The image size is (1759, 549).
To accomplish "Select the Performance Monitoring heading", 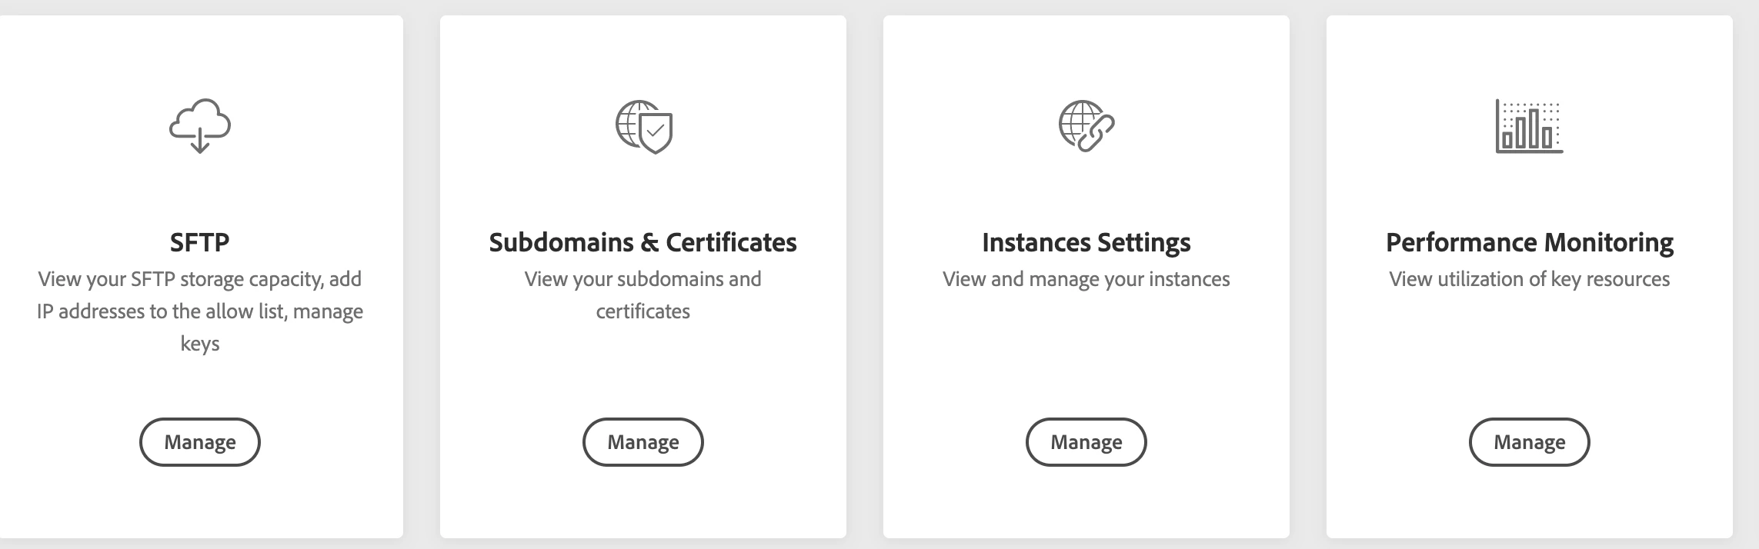I will [1530, 243].
